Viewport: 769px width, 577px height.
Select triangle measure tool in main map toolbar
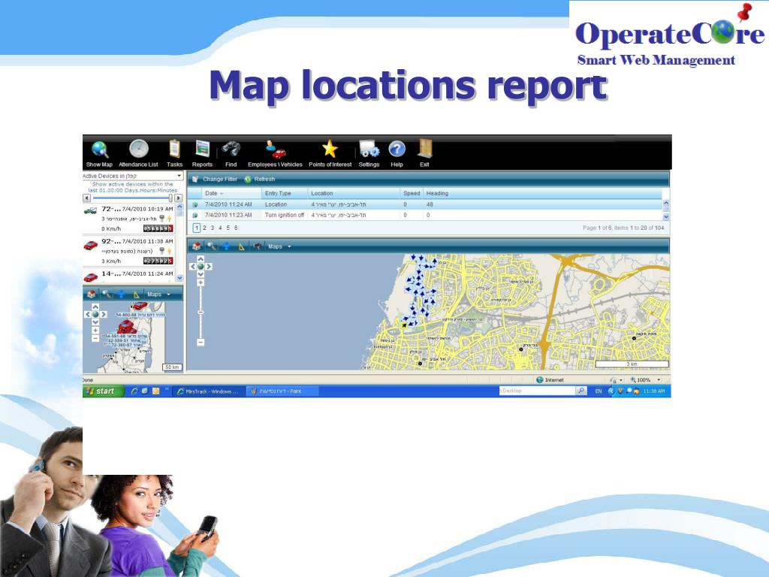click(241, 246)
